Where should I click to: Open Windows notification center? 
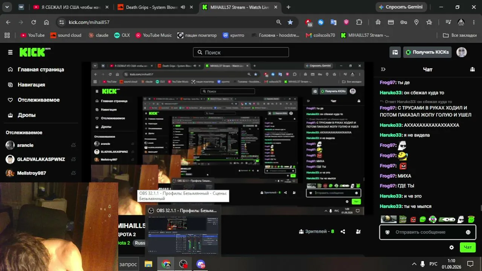click(x=470, y=264)
